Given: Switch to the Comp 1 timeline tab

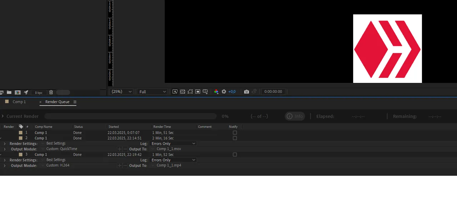Looking at the screenshot, I should point(19,102).
